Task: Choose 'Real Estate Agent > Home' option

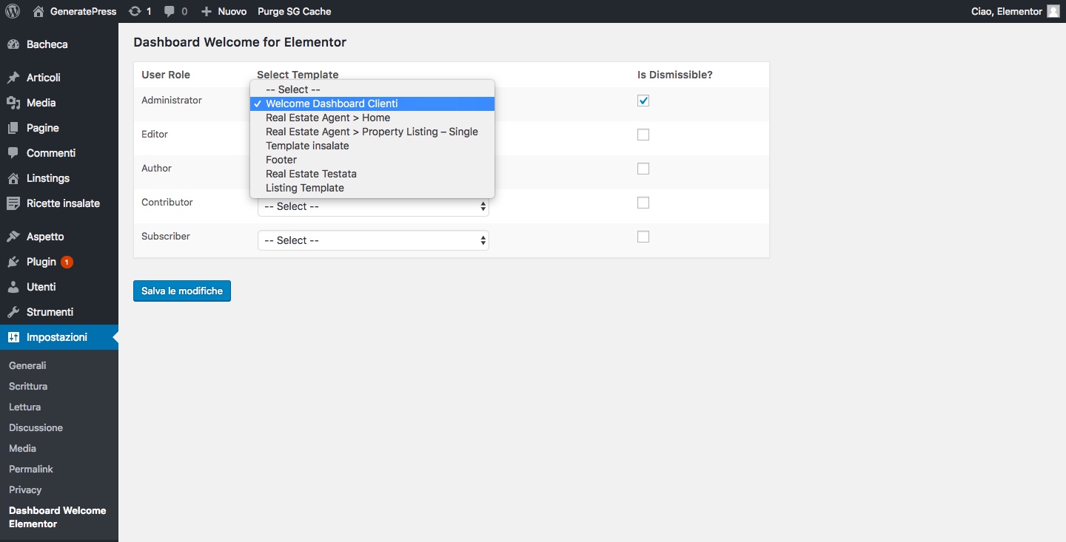Action: point(372,118)
